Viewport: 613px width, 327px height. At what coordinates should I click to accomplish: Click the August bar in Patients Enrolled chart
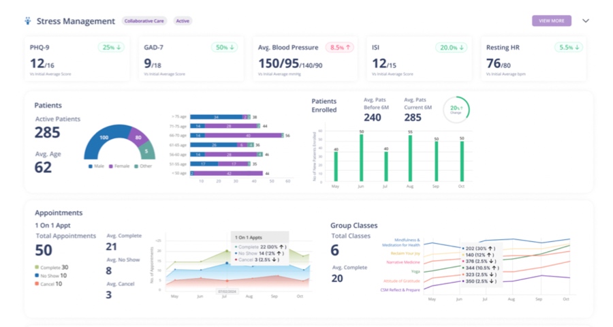click(410, 158)
